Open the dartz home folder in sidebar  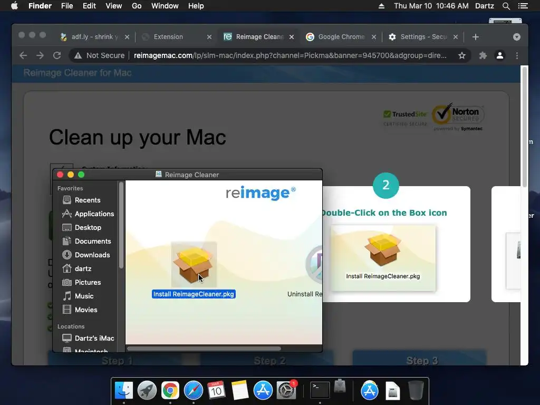pos(77,268)
